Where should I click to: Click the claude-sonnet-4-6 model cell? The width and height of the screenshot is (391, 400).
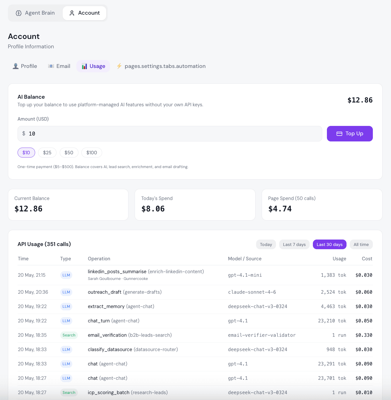point(252,292)
